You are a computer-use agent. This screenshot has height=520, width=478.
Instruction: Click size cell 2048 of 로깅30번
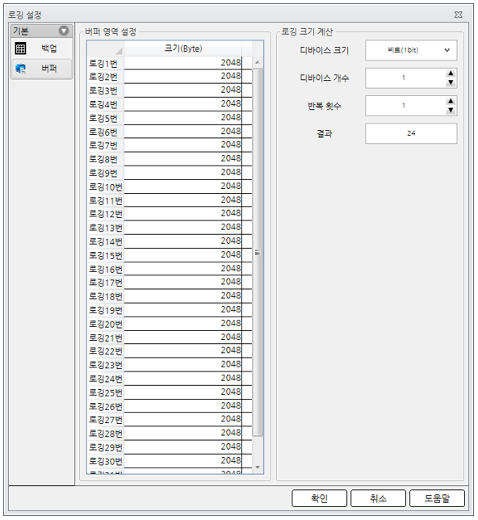183,461
